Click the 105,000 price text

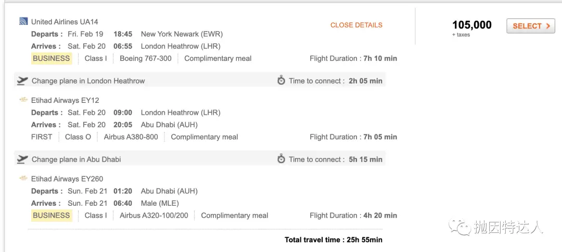(x=471, y=25)
